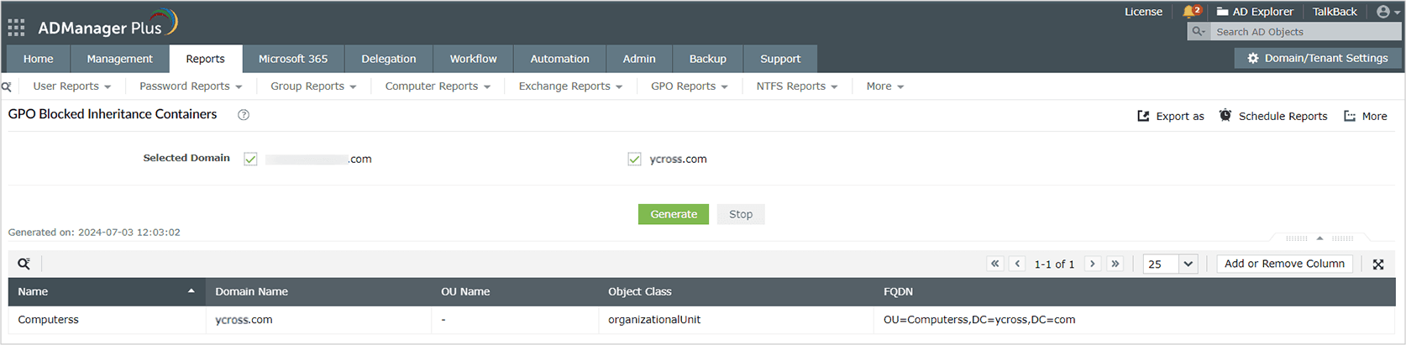Click Add or Remove Column button
Viewport: 1406px width, 345px height.
1284,264
